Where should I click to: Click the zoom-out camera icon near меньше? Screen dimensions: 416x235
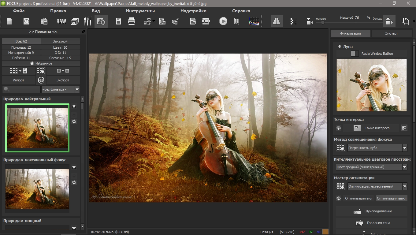(310, 21)
